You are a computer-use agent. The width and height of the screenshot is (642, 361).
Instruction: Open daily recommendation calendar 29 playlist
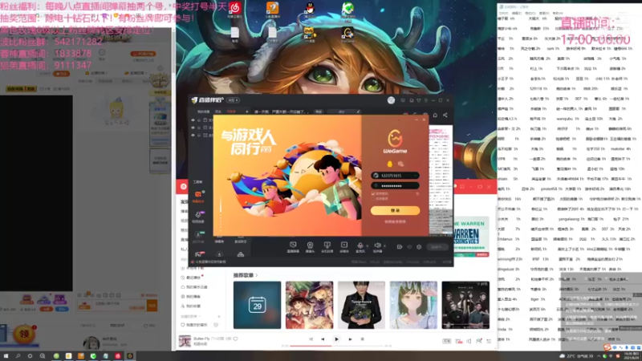(257, 305)
